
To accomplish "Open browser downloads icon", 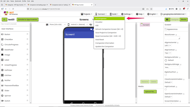I will pyautogui.click(x=166, y=9).
